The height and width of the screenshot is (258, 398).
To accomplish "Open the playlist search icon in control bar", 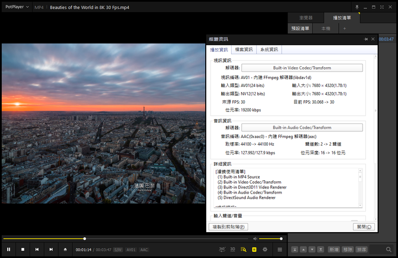I will 243,249.
